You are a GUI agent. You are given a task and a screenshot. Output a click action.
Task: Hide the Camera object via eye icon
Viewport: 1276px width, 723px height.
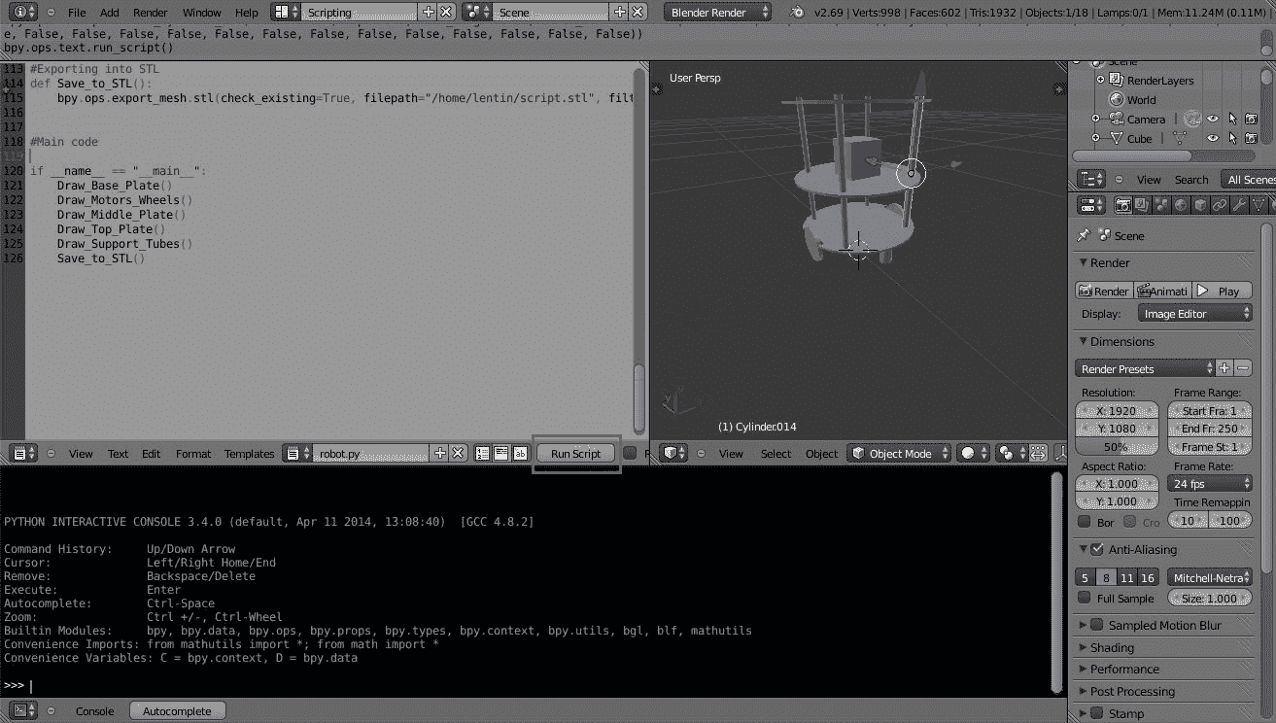point(1213,119)
